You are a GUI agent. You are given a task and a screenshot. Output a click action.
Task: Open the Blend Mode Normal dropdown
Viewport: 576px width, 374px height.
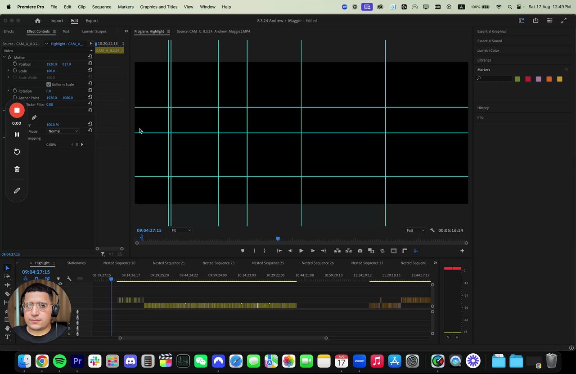pyautogui.click(x=63, y=131)
